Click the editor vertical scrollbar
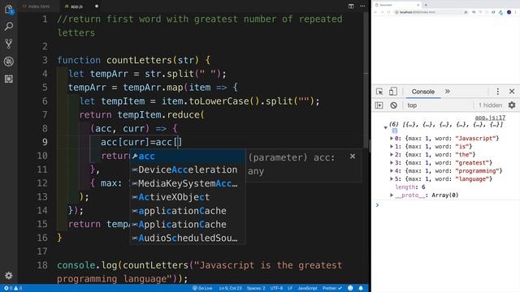Screen dimensions: 520x292 click(366, 79)
